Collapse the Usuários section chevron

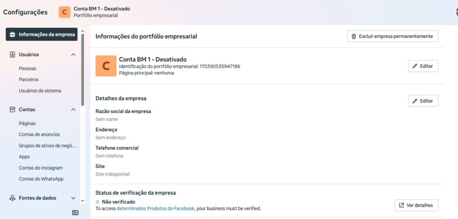[x=73, y=55]
